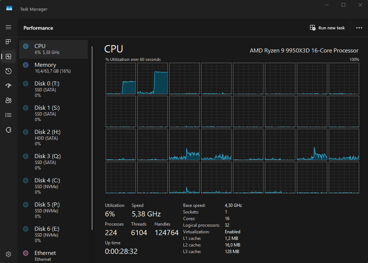Click the 0:00:28:32 up time value

tap(121, 252)
